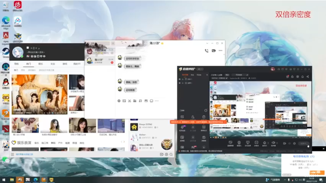The image size is (326, 183).
Task: Toggle lock icon of second source
Action: tap(183, 83)
